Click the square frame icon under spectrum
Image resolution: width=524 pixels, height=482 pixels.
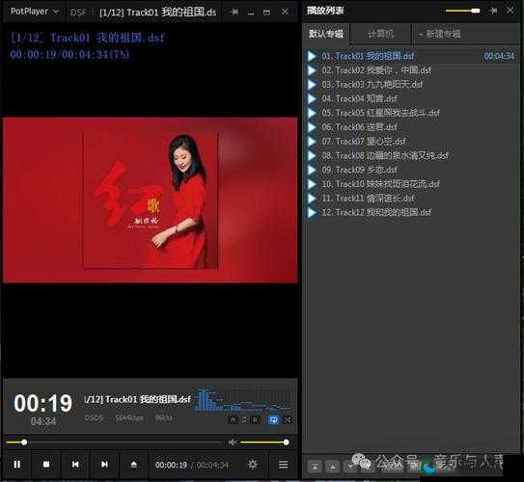pos(255,420)
